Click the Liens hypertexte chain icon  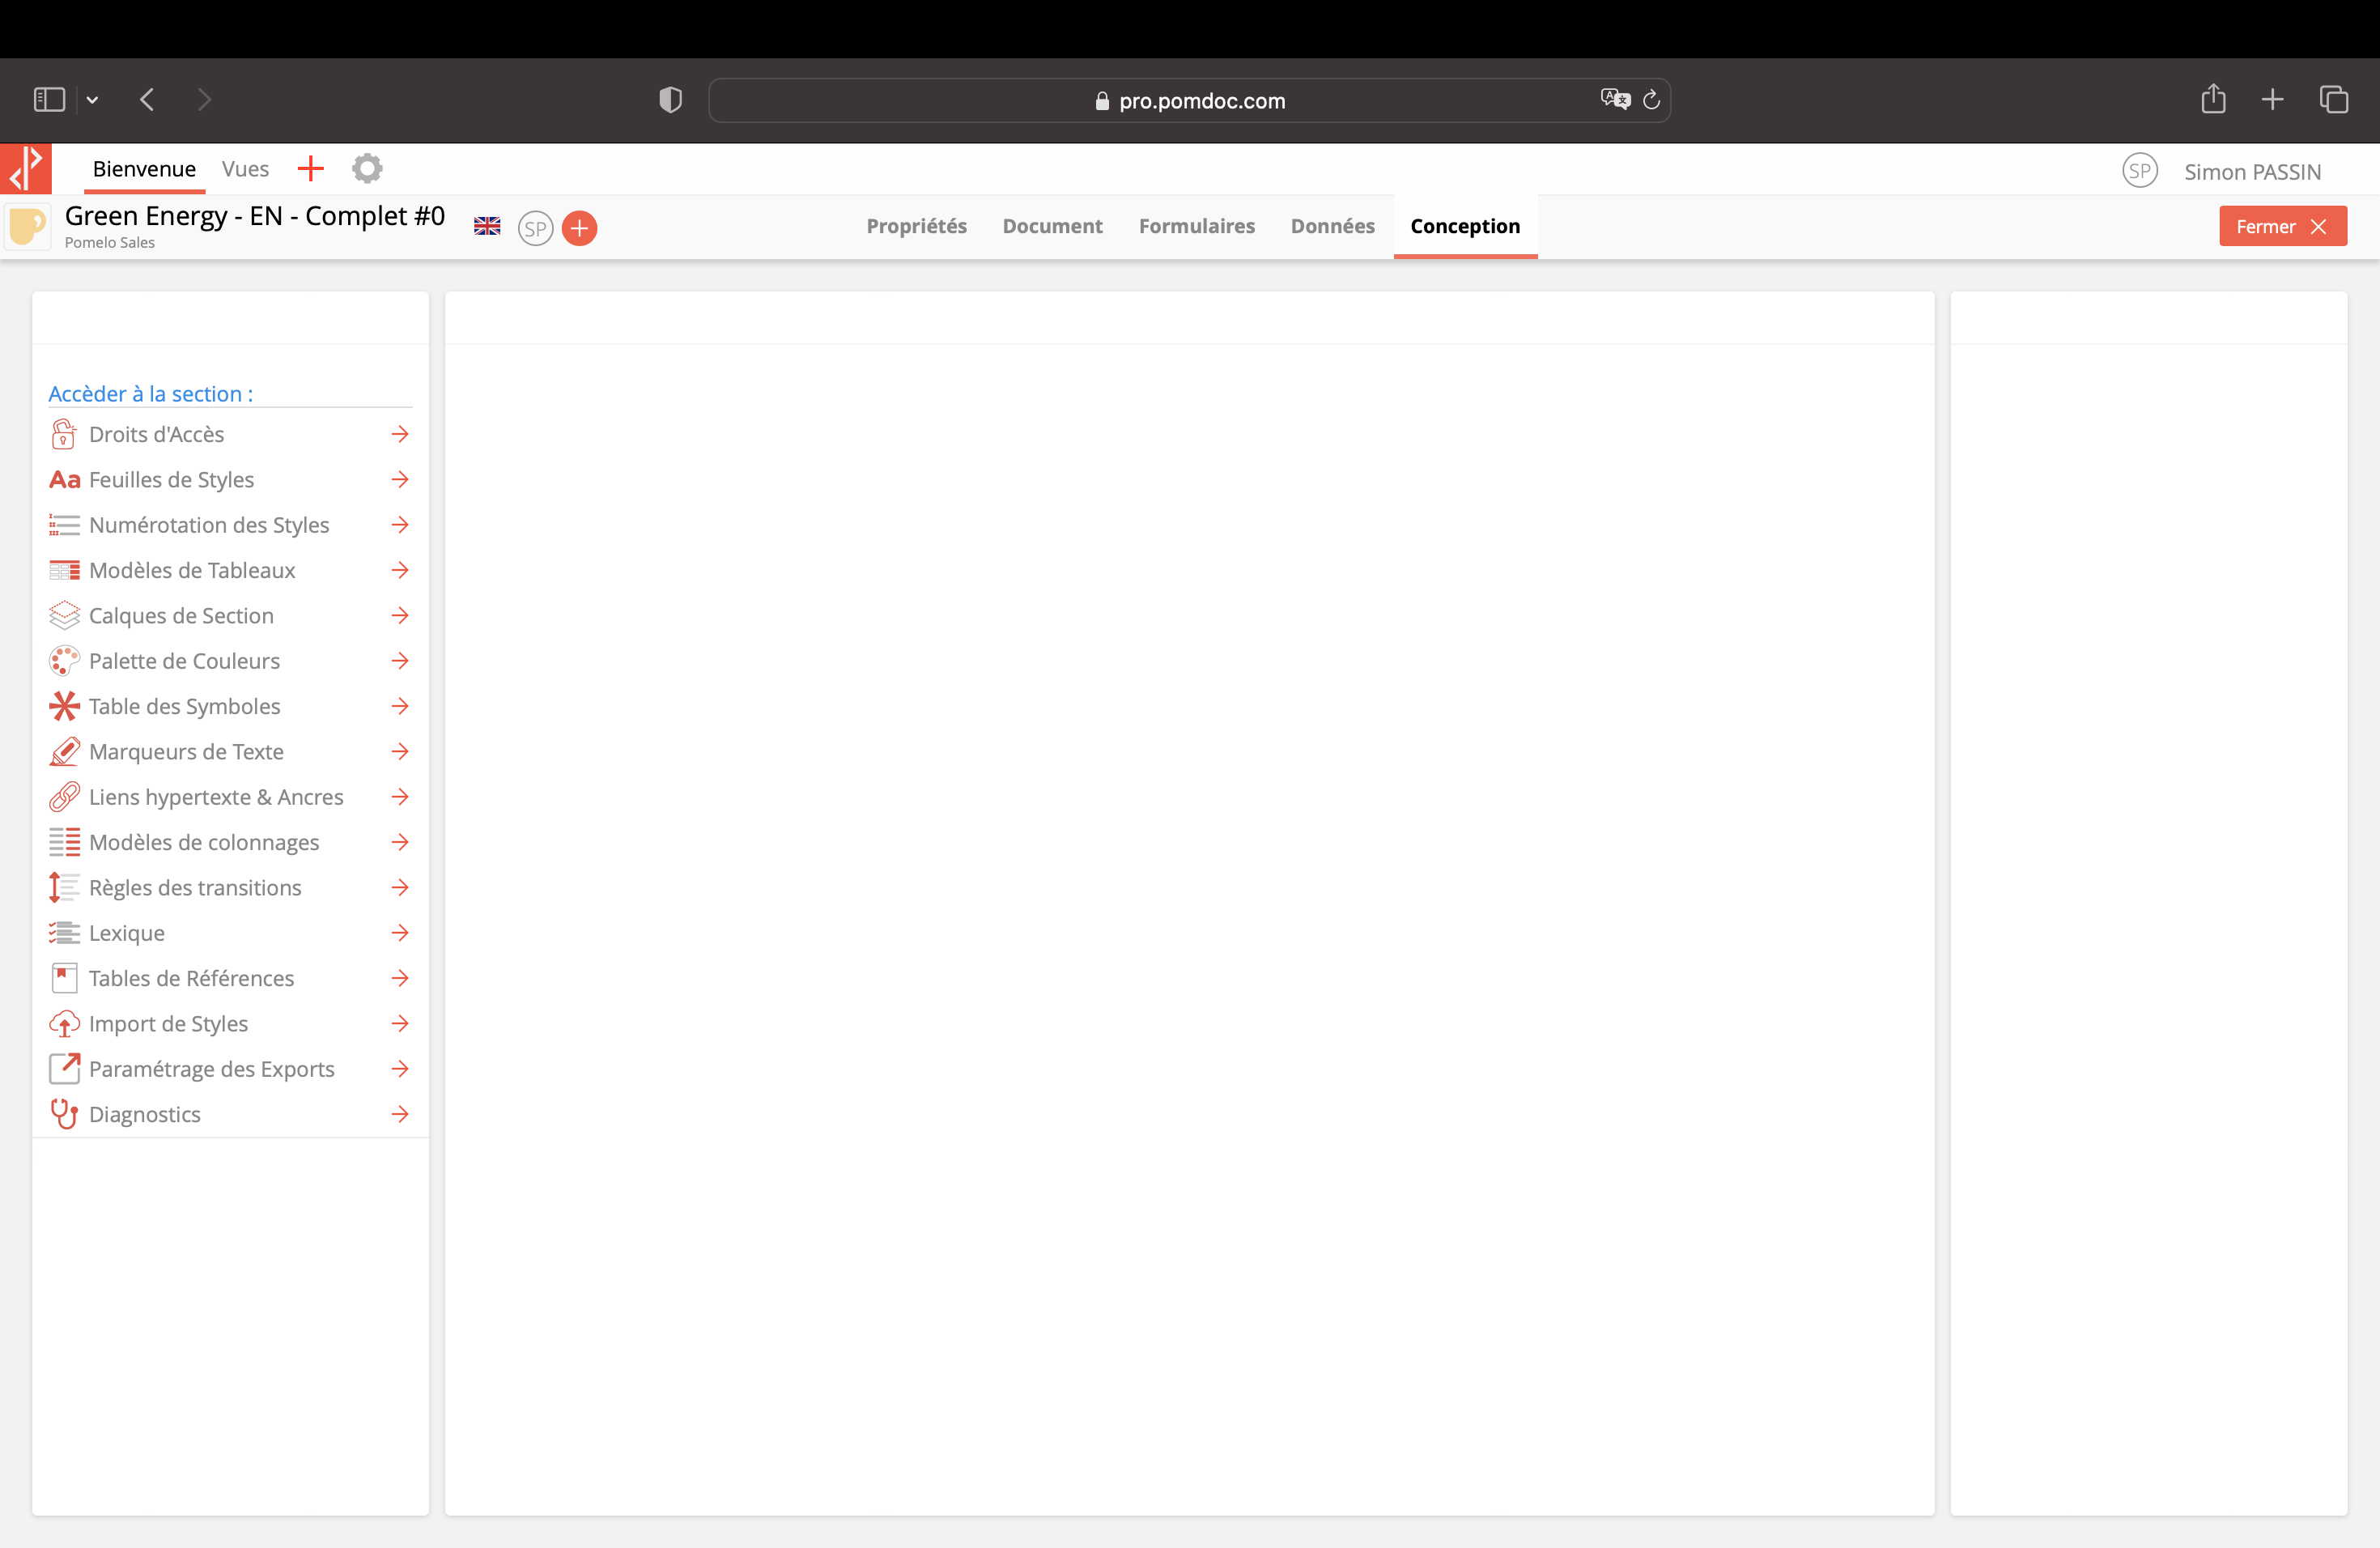[64, 797]
